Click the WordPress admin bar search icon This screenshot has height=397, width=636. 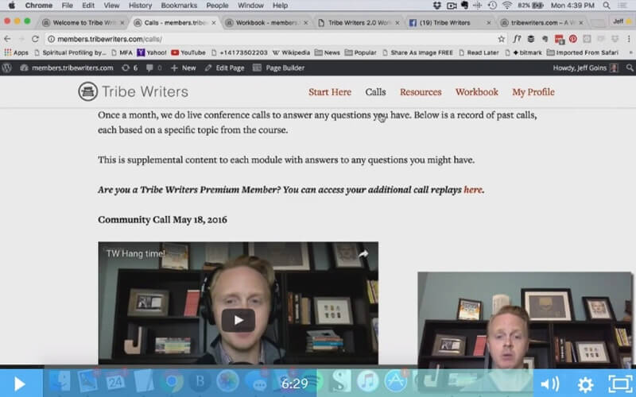[x=630, y=68]
